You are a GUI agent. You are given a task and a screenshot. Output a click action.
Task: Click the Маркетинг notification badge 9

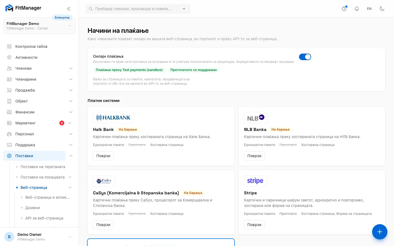tap(62, 123)
